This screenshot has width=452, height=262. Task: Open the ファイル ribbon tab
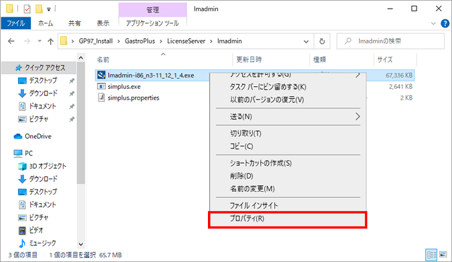tap(15, 23)
